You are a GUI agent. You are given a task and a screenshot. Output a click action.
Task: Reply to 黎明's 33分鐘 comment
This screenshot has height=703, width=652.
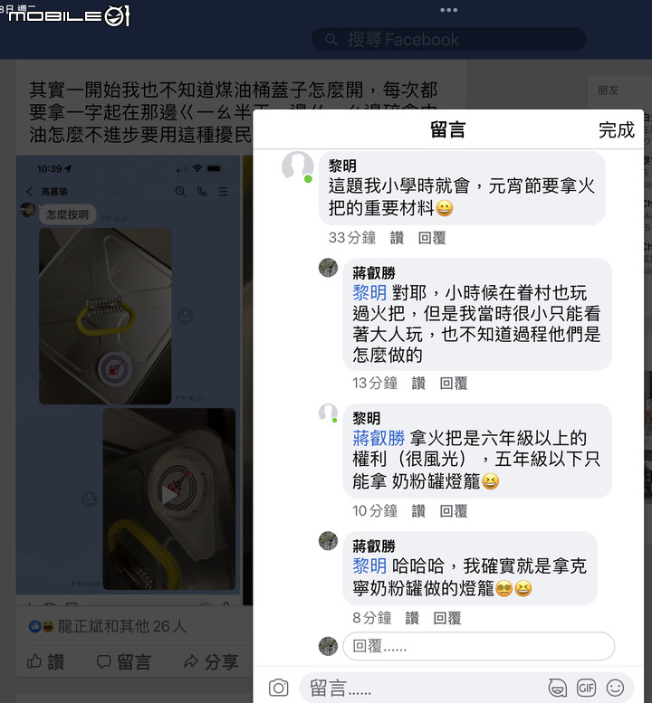pyautogui.click(x=432, y=238)
